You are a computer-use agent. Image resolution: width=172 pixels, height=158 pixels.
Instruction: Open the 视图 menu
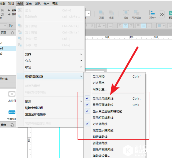pyautogui.click(x=3, y=3)
